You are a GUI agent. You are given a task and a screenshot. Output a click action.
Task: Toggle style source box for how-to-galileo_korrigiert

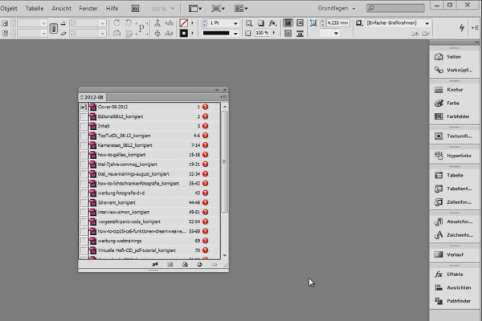(x=84, y=155)
